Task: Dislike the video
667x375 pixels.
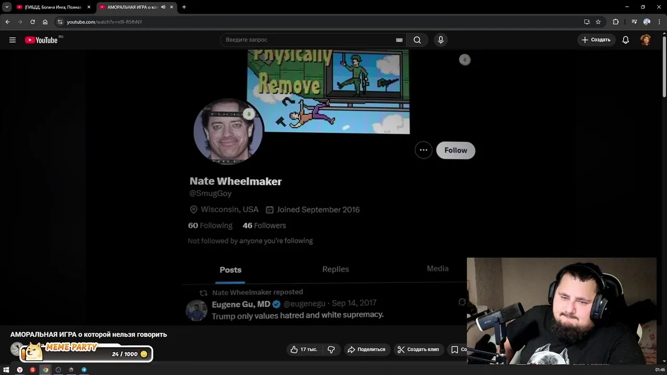Action: click(x=331, y=349)
